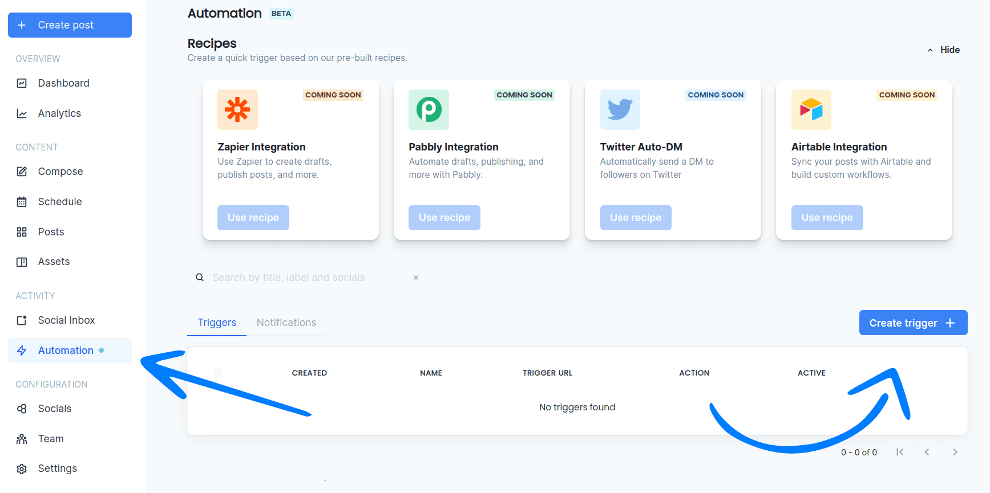This screenshot has width=990, height=493.
Task: Click the Dashboard chart icon
Action: point(22,83)
